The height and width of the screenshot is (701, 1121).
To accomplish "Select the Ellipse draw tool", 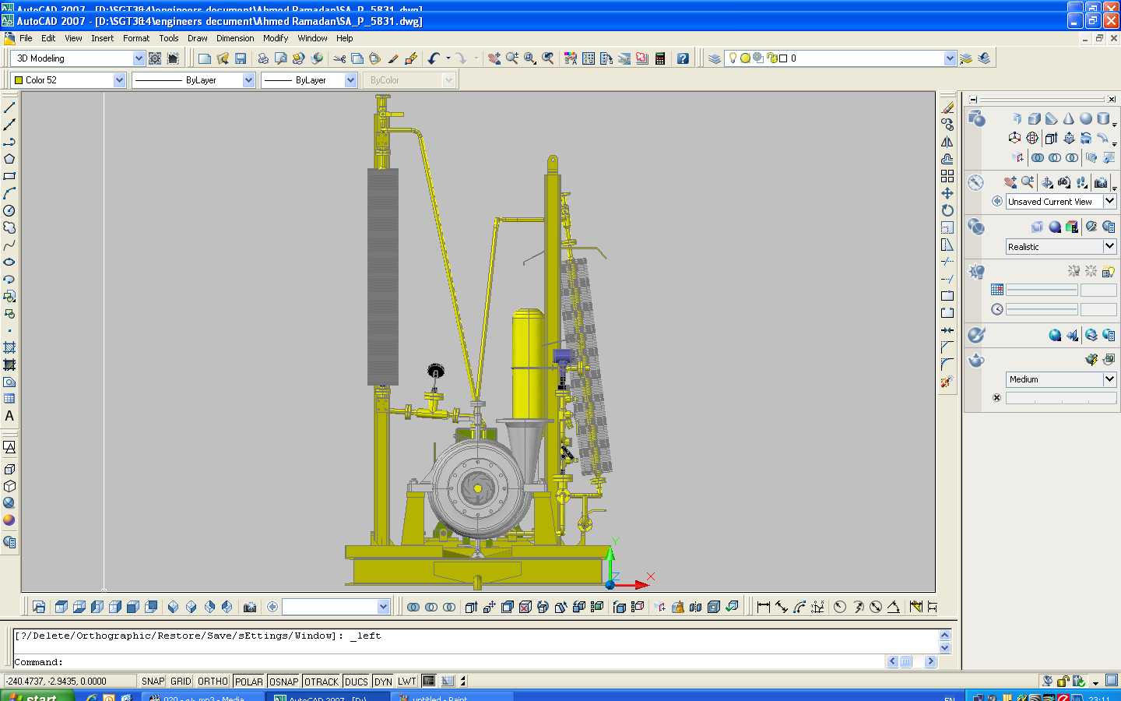I will pyautogui.click(x=9, y=262).
